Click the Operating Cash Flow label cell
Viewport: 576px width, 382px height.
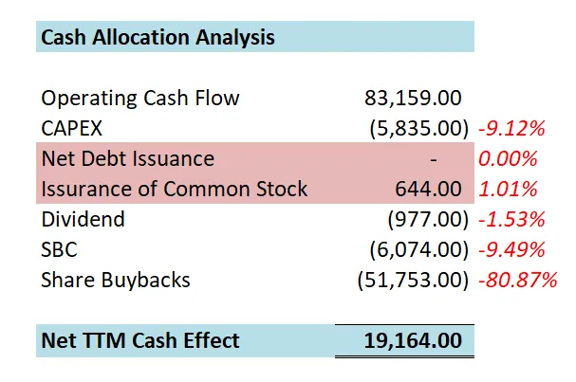coord(140,98)
